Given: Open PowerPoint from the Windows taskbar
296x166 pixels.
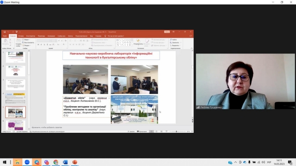Looking at the screenshot, I should point(75,162).
